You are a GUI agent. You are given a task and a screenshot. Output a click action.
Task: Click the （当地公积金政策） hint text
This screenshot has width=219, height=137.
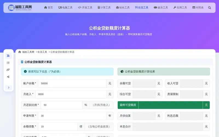click(99, 127)
